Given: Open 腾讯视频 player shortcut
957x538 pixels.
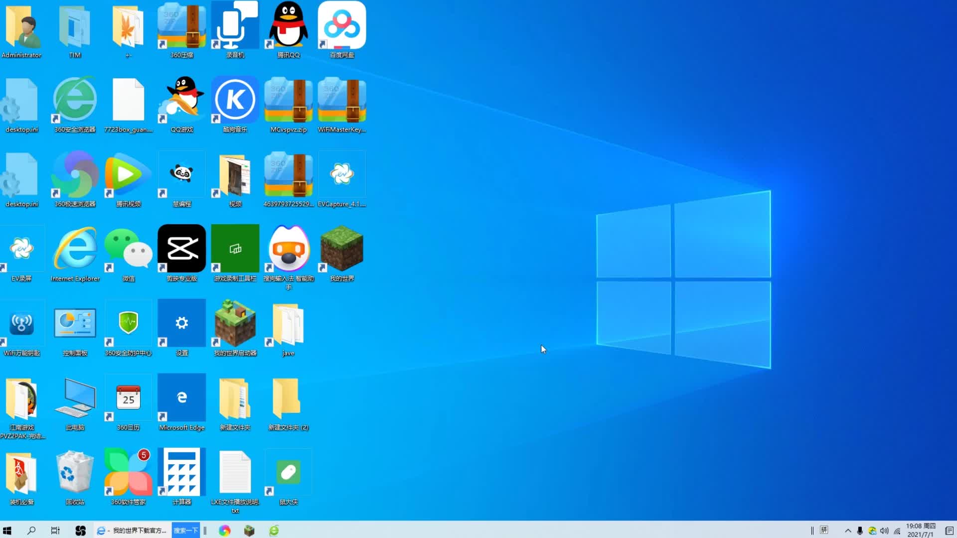Looking at the screenshot, I should (128, 179).
